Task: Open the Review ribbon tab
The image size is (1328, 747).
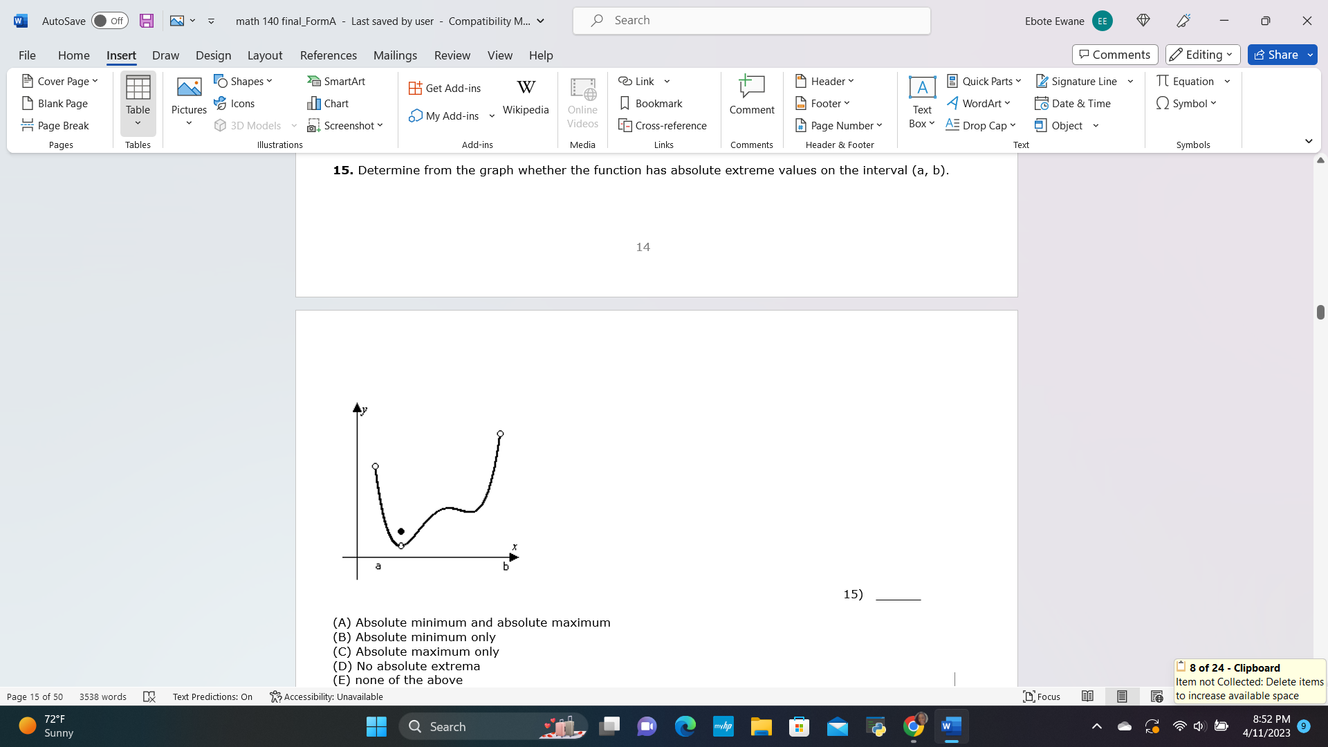Action: point(452,55)
